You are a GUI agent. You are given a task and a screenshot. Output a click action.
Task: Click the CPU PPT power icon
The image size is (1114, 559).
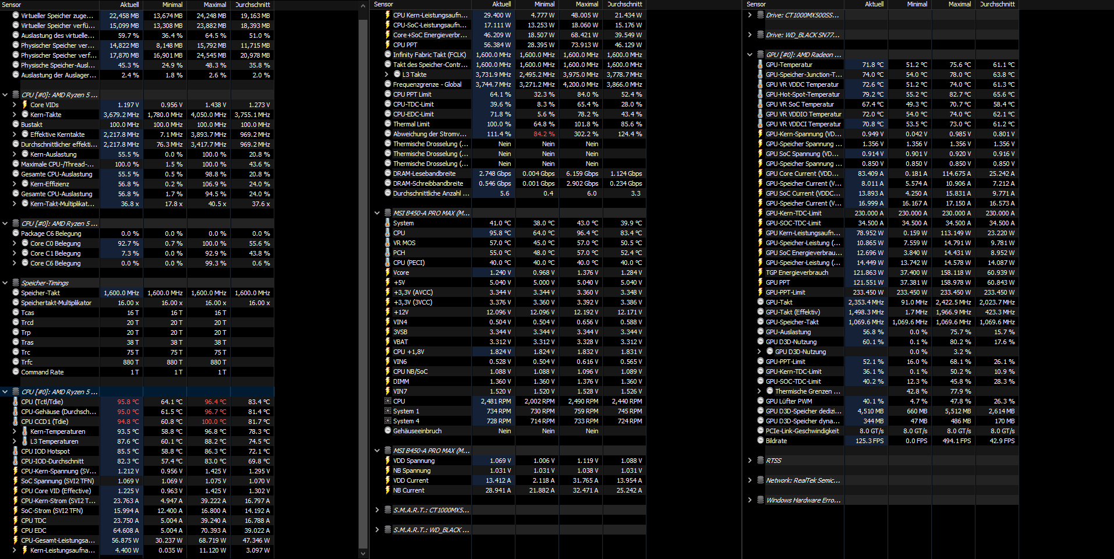pos(388,45)
